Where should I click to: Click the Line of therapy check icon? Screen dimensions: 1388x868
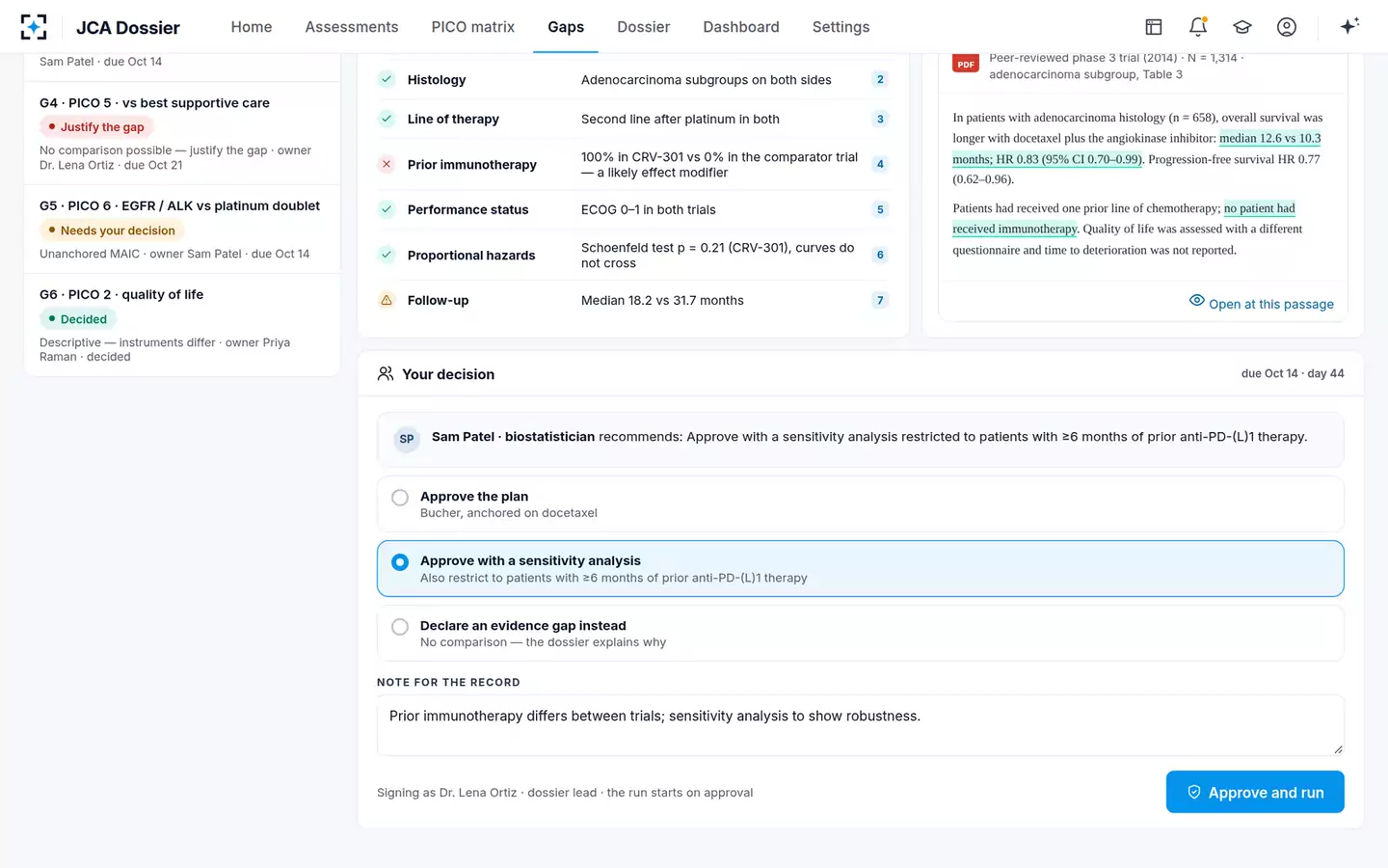(387, 119)
